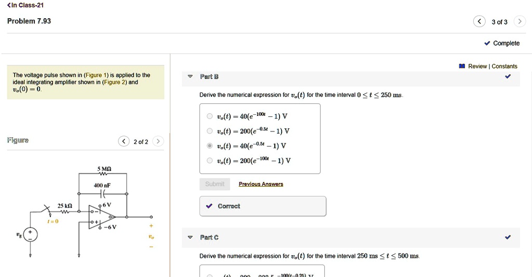
Task: Collapse the Part C section
Action: [190, 238]
